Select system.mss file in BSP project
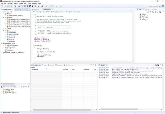Image resolution: width=165 pixels, height=114 pixels. coord(10,50)
